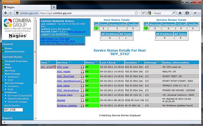Sort Attempt column descending with down arrow
Image resolution: width=203 pixels, height=126 pixels.
pyautogui.click(x=160, y=62)
